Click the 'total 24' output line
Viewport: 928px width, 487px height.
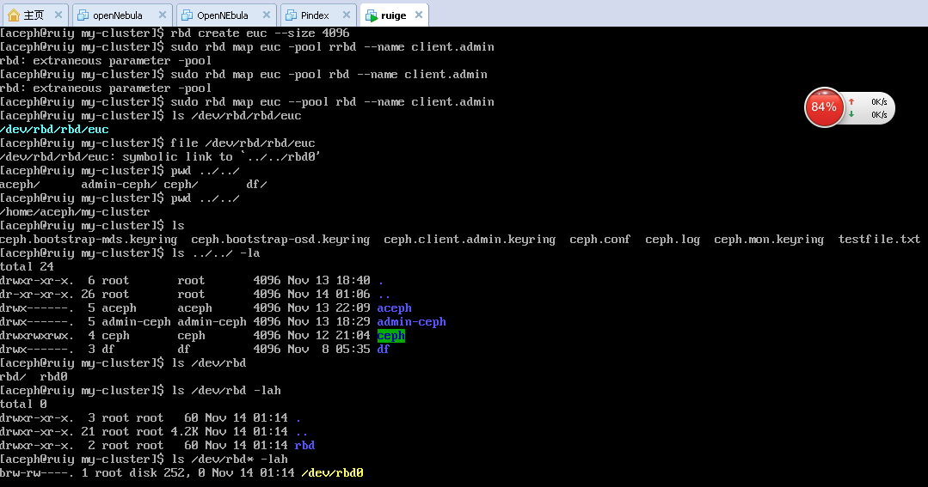pos(28,267)
